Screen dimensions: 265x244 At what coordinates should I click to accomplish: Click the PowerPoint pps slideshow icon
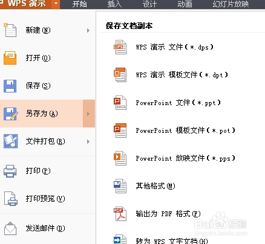tap(120, 158)
